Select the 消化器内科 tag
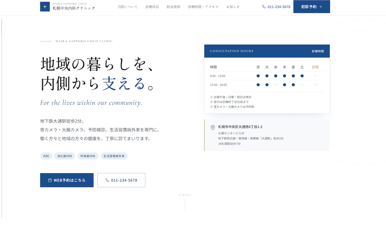 pos(65,156)
